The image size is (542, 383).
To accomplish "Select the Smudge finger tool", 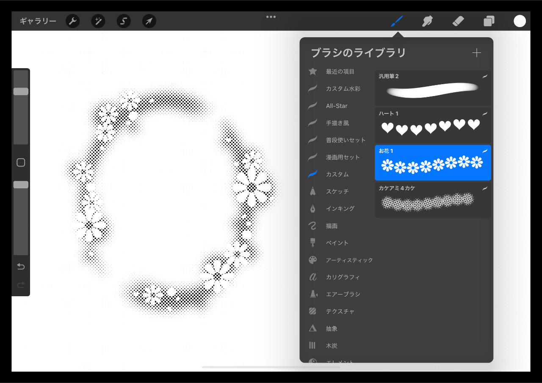I will (428, 21).
